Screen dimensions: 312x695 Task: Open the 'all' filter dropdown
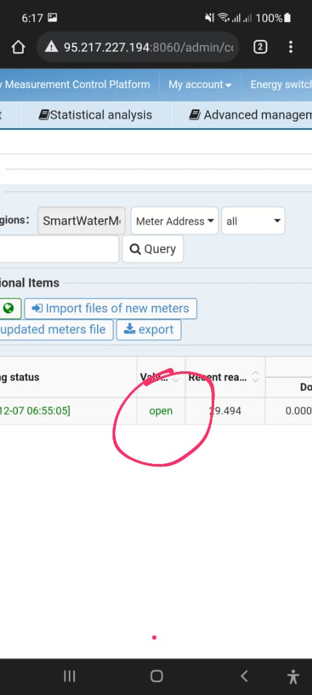pyautogui.click(x=253, y=221)
